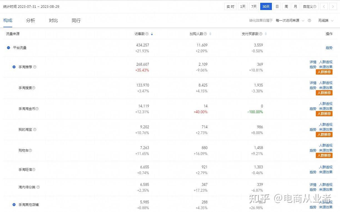Open 人群透视 for 我的淘宝 row

click(x=326, y=125)
